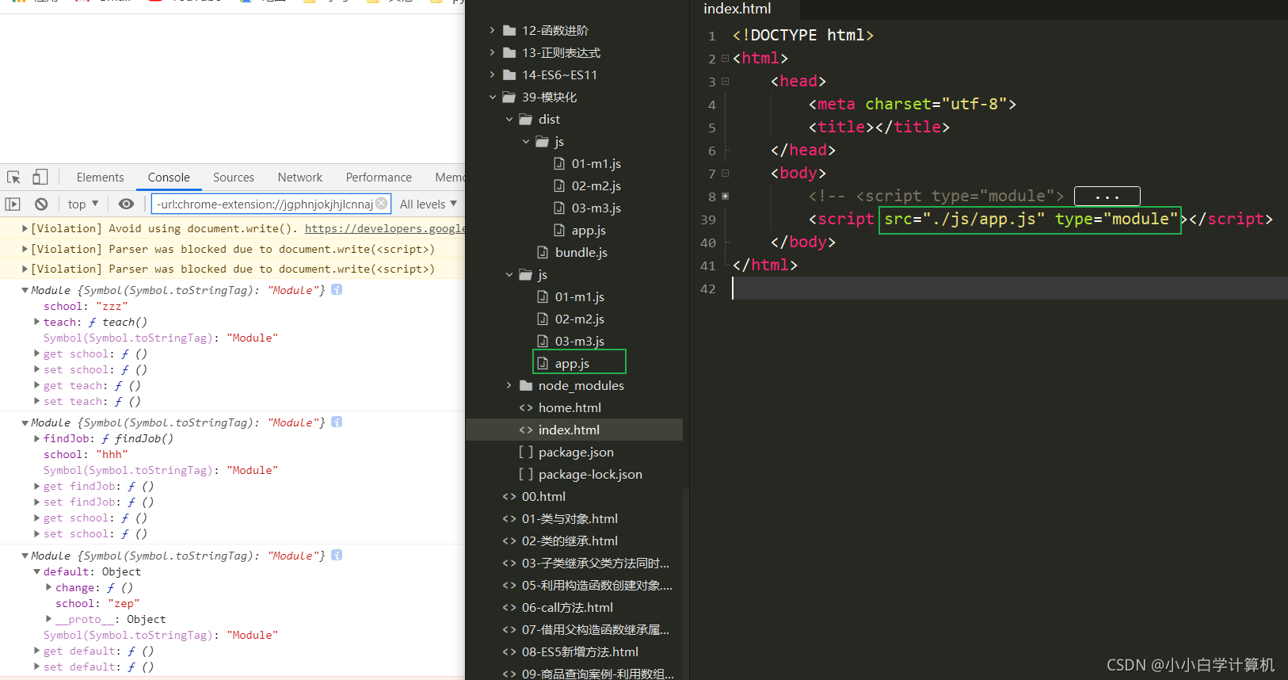Open the All levels dropdown
This screenshot has width=1288, height=680.
[428, 204]
